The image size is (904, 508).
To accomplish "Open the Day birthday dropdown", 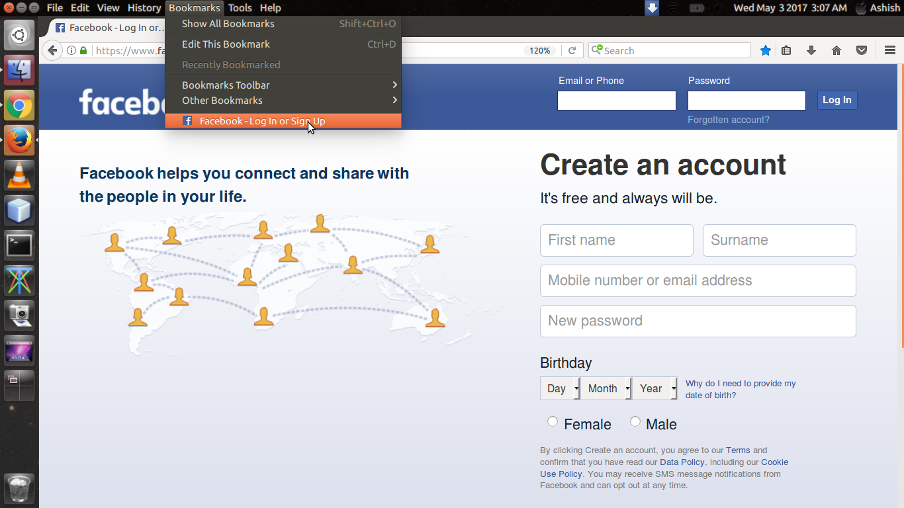I will pyautogui.click(x=560, y=388).
